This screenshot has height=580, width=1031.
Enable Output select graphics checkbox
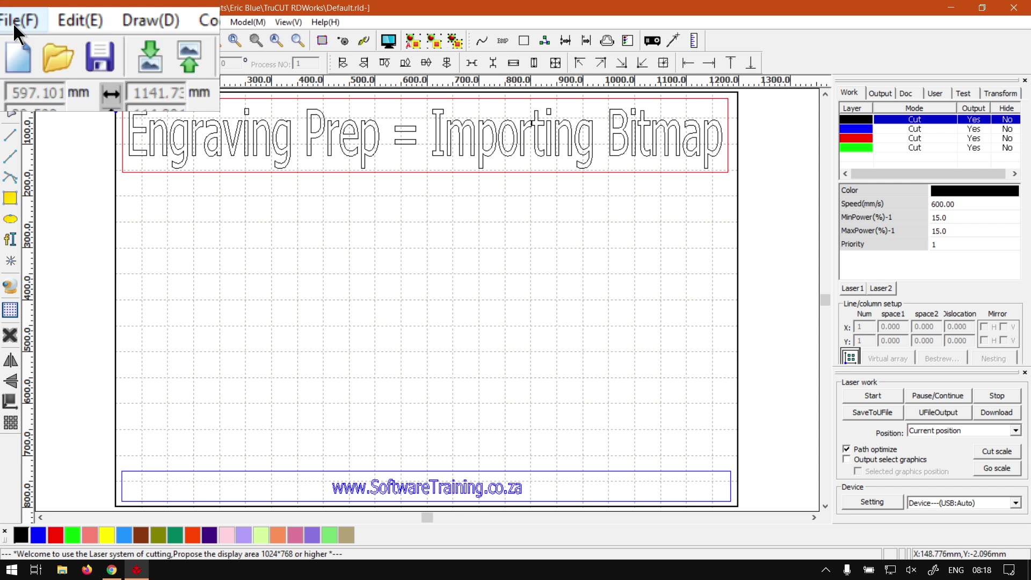847,460
